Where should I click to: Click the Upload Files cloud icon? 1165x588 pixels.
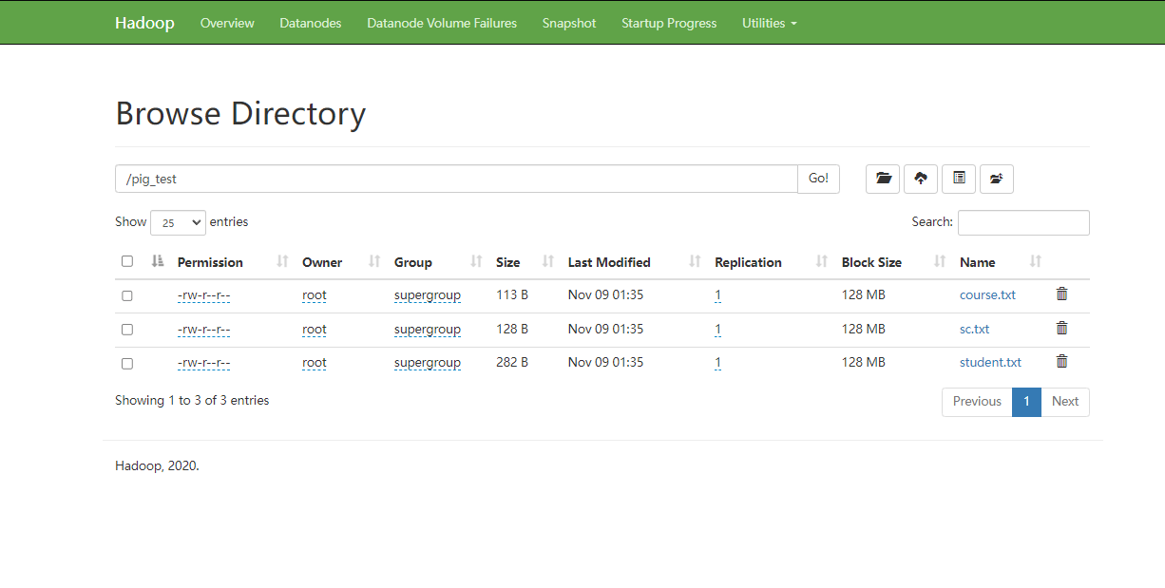pos(921,179)
